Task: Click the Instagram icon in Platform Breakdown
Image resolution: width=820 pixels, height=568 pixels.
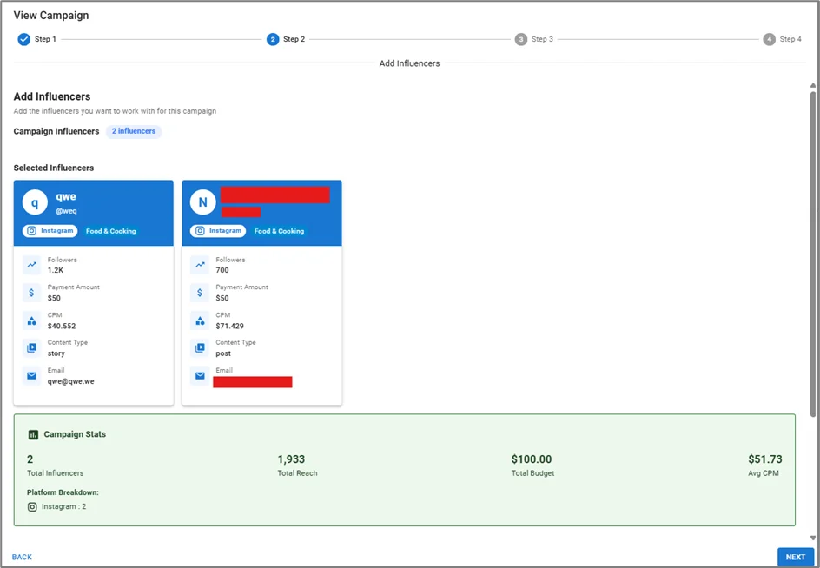Action: click(32, 506)
